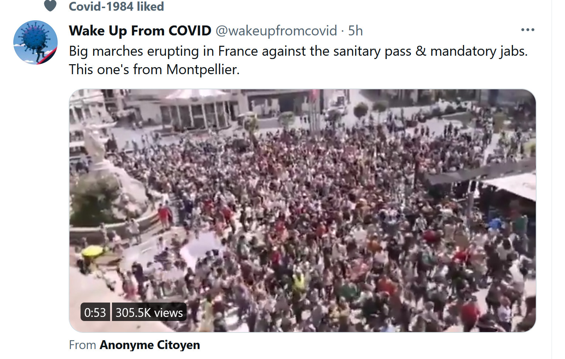The width and height of the screenshot is (565, 359).
Task: Click the Wake Up From COVID display name
Action: tap(140, 31)
